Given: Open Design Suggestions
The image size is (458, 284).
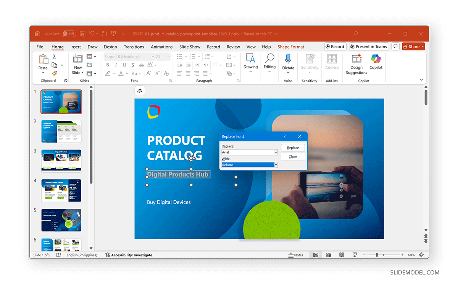Looking at the screenshot, I should [x=356, y=65].
